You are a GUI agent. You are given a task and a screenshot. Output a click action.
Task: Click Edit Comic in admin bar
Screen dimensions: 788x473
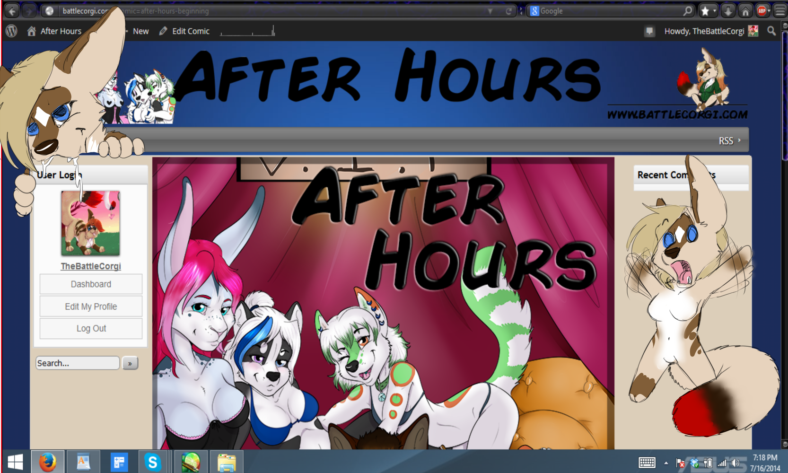pos(184,31)
